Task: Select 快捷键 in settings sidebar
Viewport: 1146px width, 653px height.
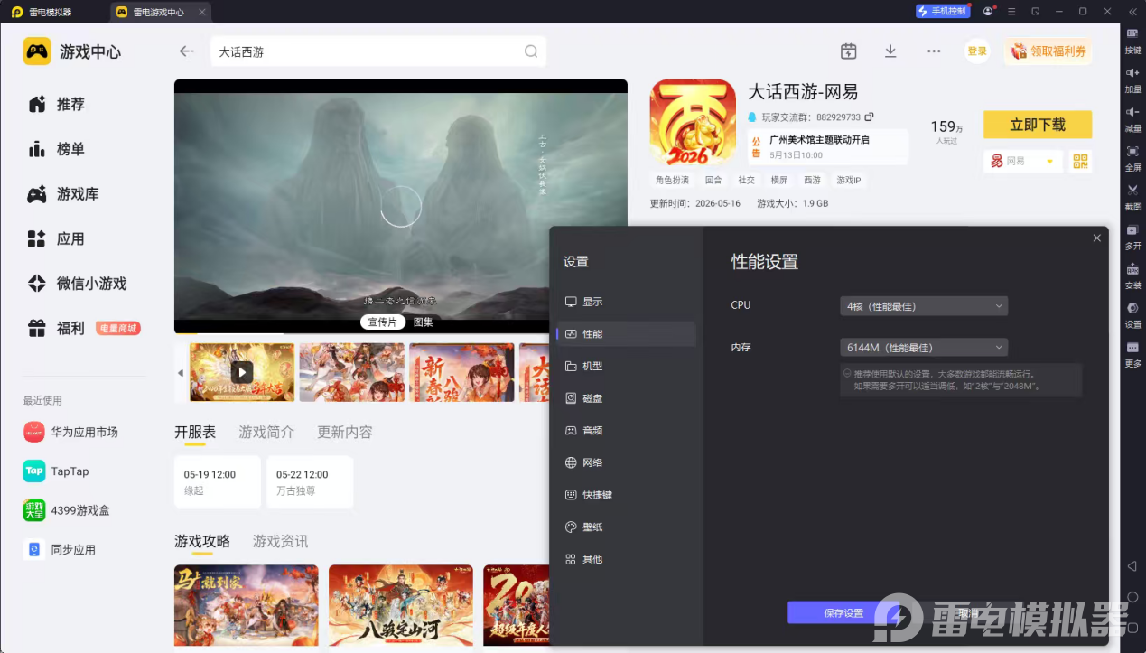Action: coord(626,495)
